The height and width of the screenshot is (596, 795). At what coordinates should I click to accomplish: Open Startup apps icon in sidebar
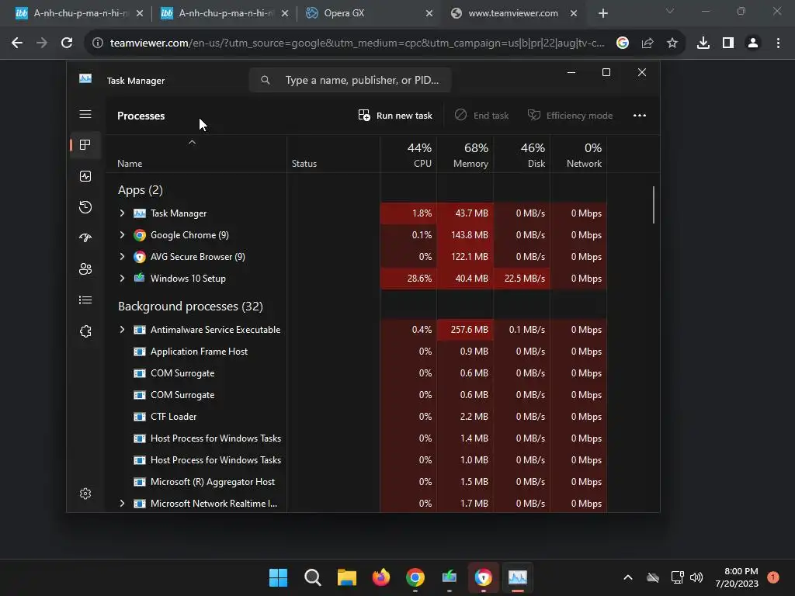click(85, 237)
